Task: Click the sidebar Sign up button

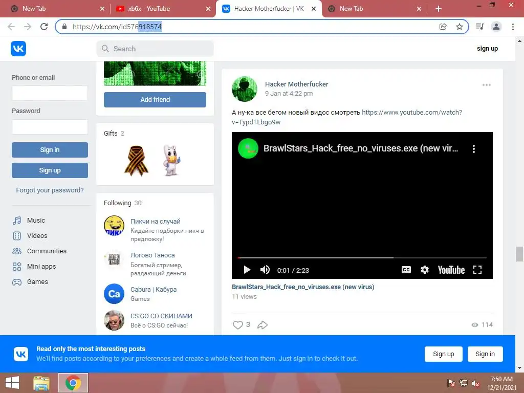Action: point(50,170)
